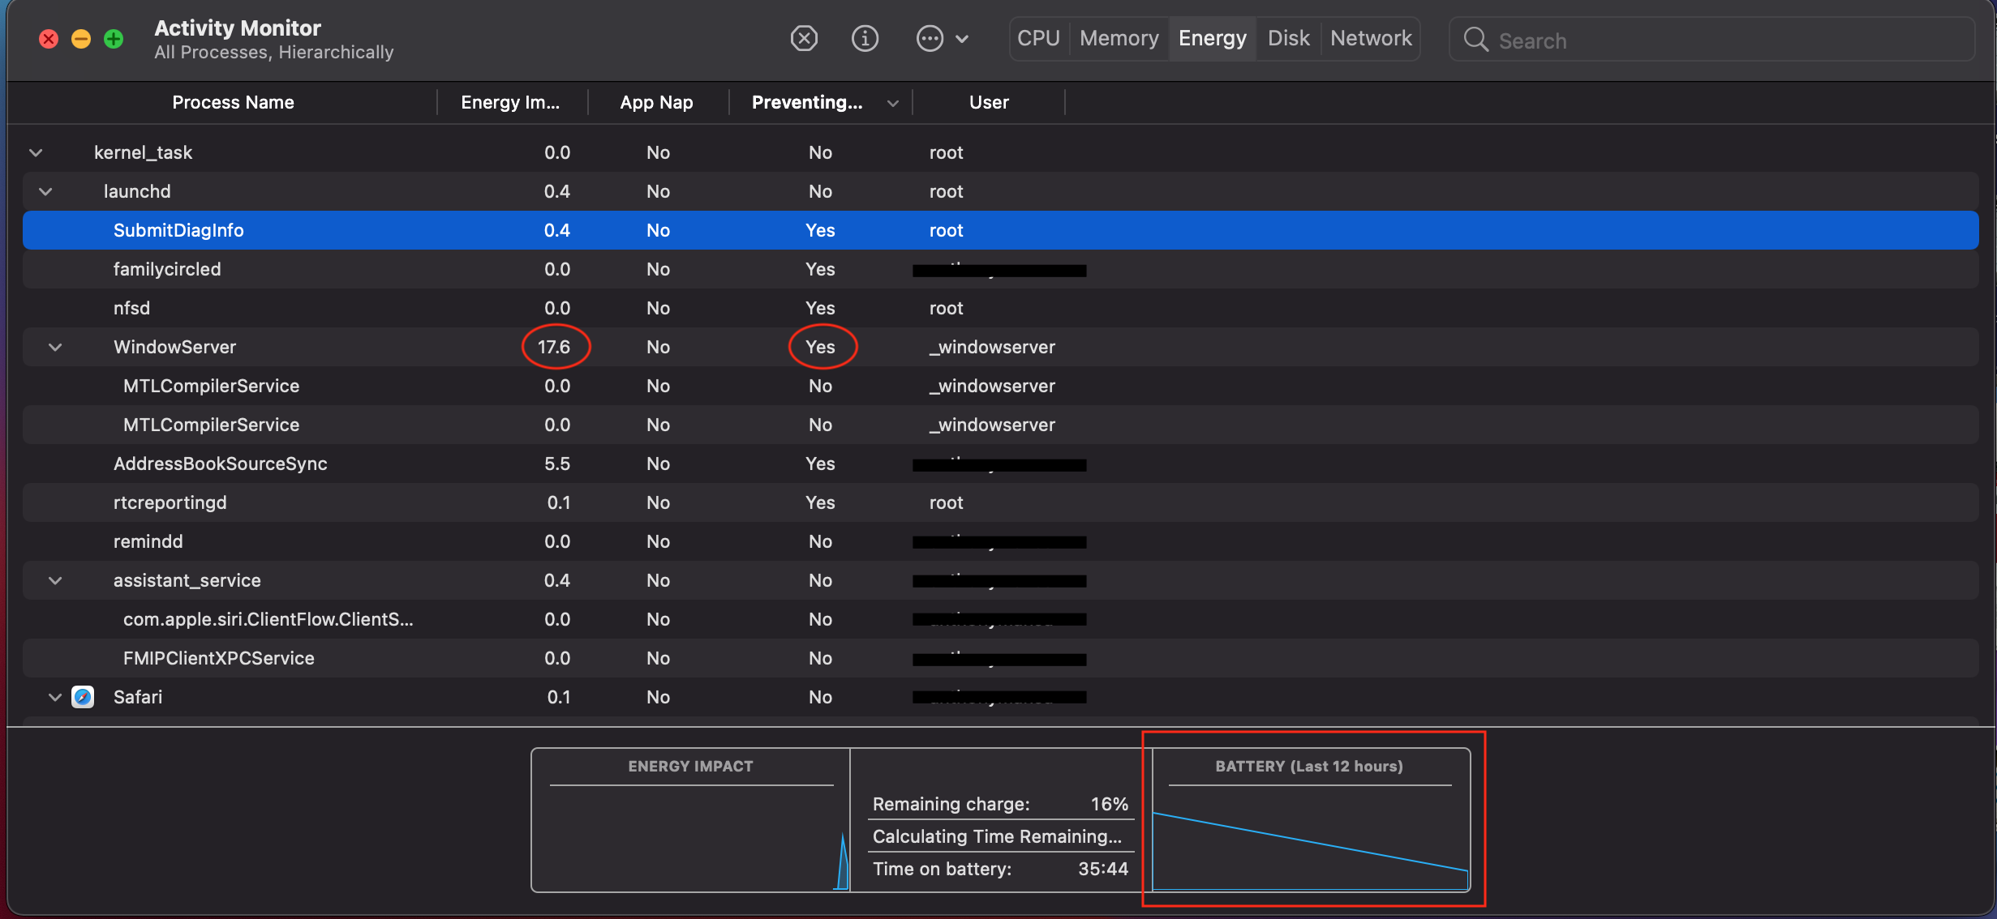1997x919 pixels.
Task: Switch to the CPU tab
Action: click(1038, 38)
